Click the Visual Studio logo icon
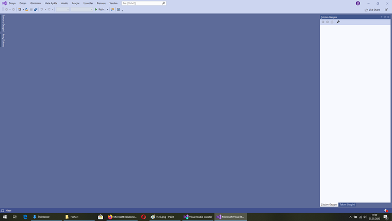392x221 pixels. [4, 3]
